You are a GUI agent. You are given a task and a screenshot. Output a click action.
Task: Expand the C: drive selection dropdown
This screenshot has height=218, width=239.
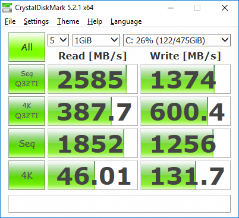click(x=177, y=40)
